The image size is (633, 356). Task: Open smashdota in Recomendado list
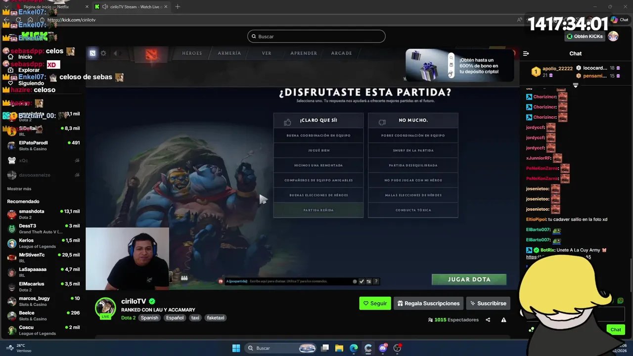[x=44, y=214]
